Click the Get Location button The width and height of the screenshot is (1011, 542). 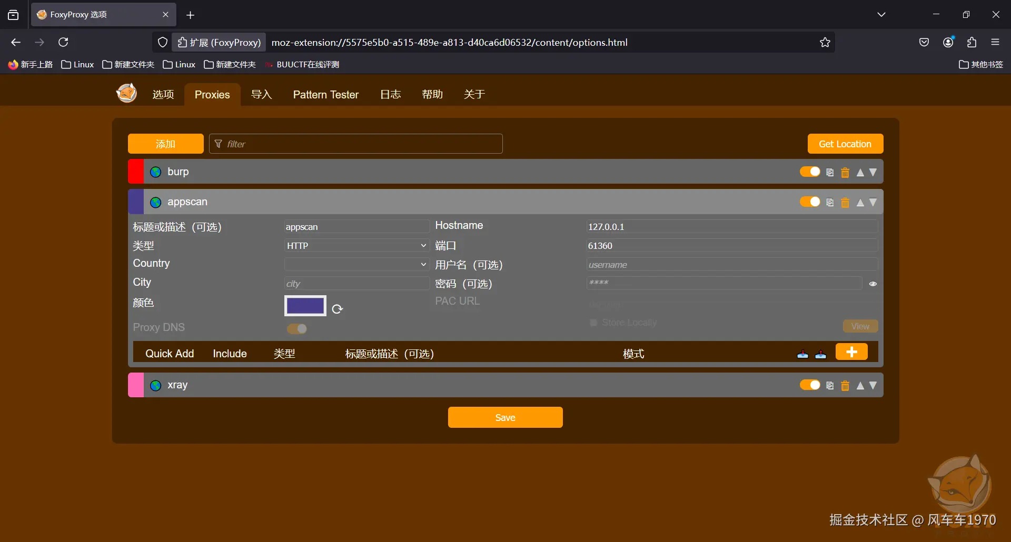click(x=845, y=144)
